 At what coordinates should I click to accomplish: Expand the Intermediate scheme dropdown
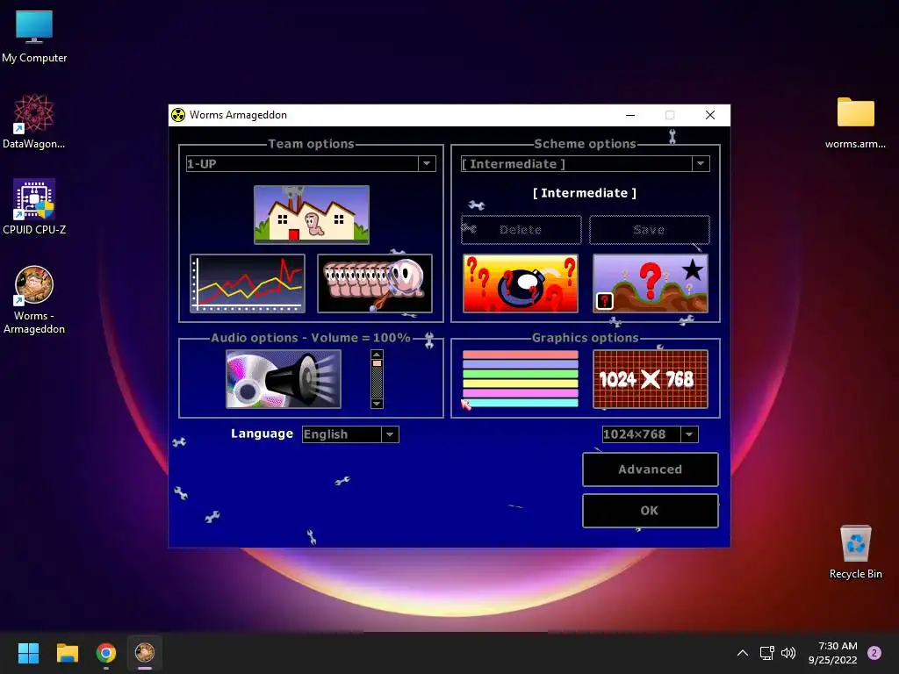[x=701, y=163]
